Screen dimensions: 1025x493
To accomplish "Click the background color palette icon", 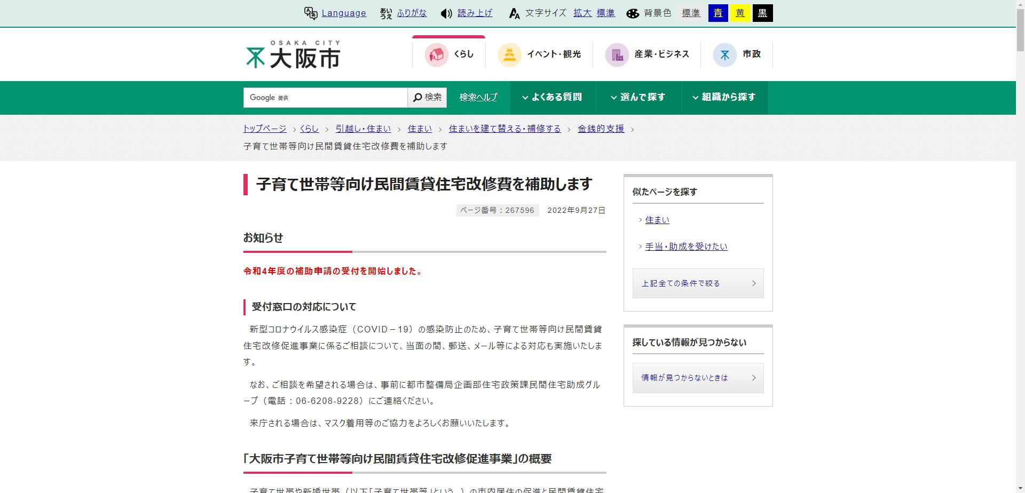I will coord(633,13).
